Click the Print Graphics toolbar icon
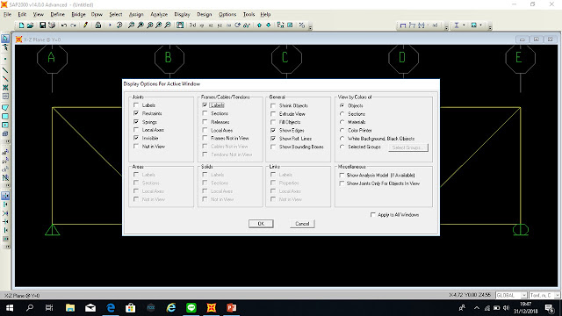562x316 pixels. 52,25
